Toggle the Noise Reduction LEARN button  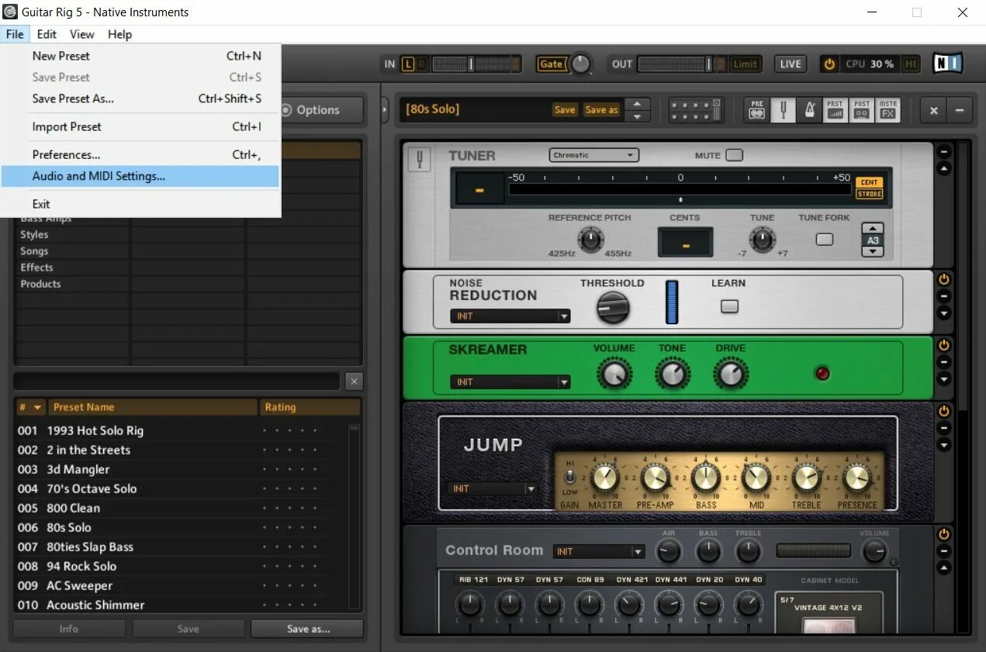729,306
